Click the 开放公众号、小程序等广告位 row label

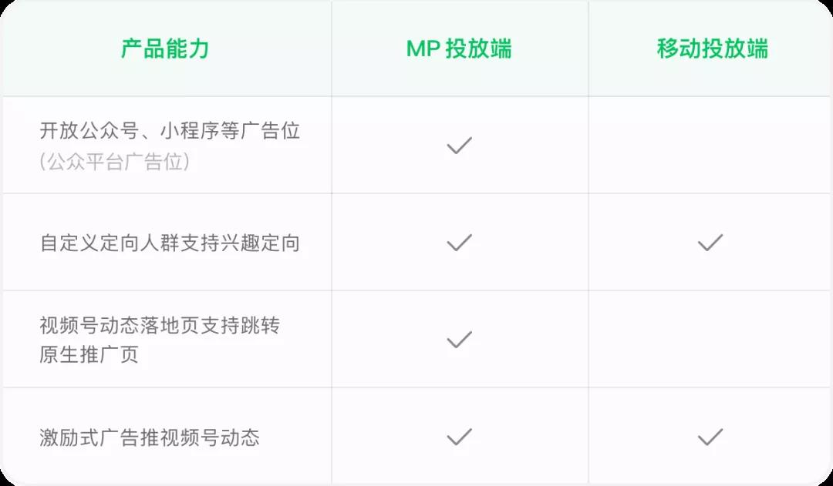pos(170,130)
